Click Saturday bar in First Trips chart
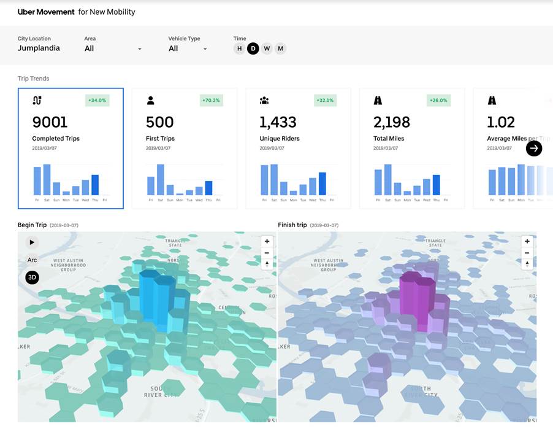Screen dimensions: 553x445 click(161, 179)
